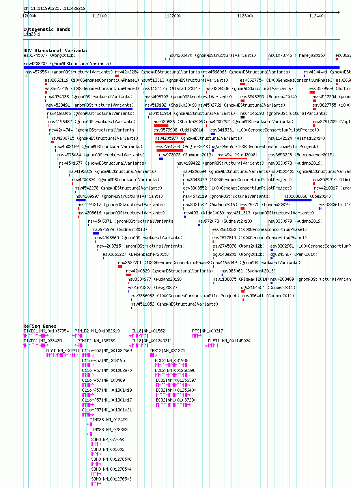The width and height of the screenshot is (351, 488).
Task: Click the 112100k ruler position label
Action: [x=100, y=16]
